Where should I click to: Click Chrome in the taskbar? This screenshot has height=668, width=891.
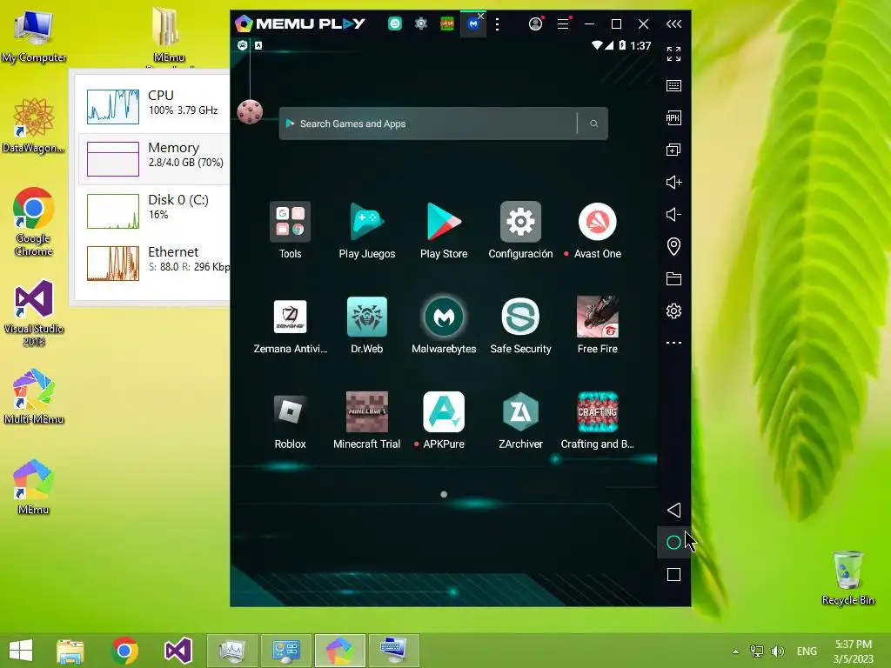[x=124, y=651]
